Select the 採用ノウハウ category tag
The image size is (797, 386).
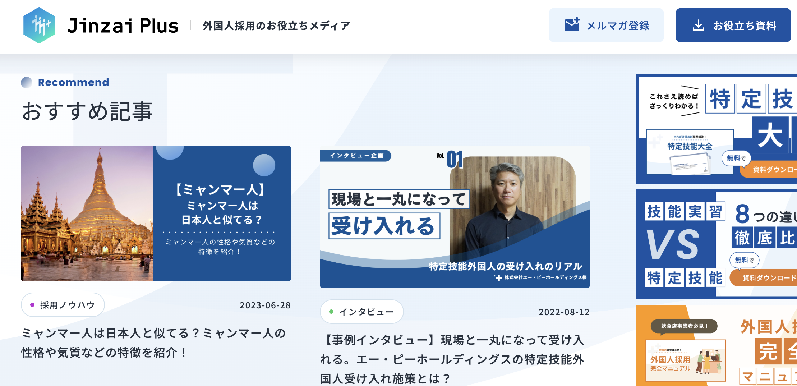(x=63, y=305)
